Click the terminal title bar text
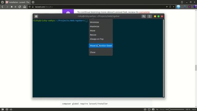This screenshot has width=197, height=111. tap(98, 16)
